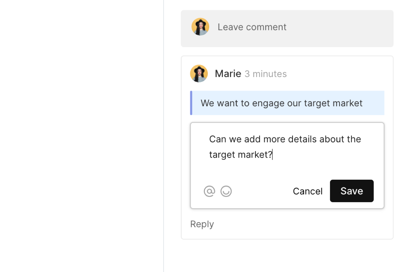Cancel editing the comment
This screenshot has height=272, width=403.
pos(308,191)
